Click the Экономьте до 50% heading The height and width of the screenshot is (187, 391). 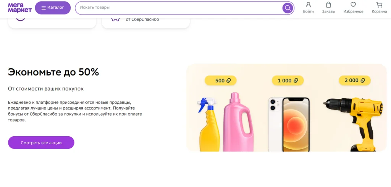pyautogui.click(x=53, y=72)
